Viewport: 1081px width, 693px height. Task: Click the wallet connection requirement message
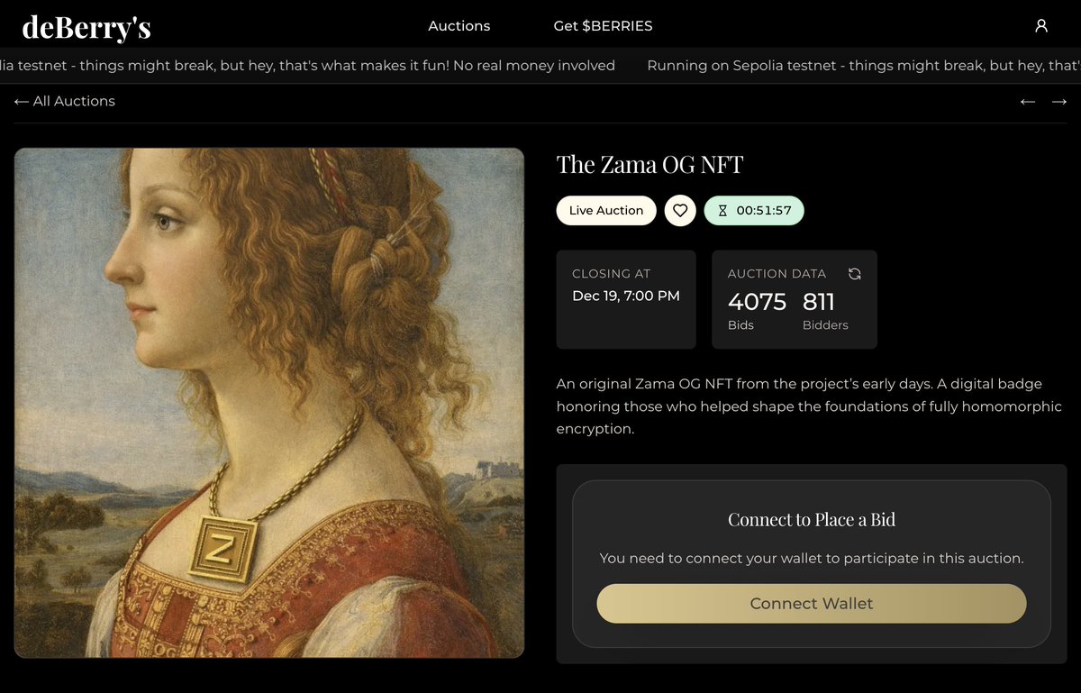tap(812, 559)
